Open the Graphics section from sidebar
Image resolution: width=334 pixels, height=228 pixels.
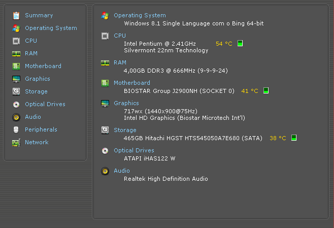[38, 79]
